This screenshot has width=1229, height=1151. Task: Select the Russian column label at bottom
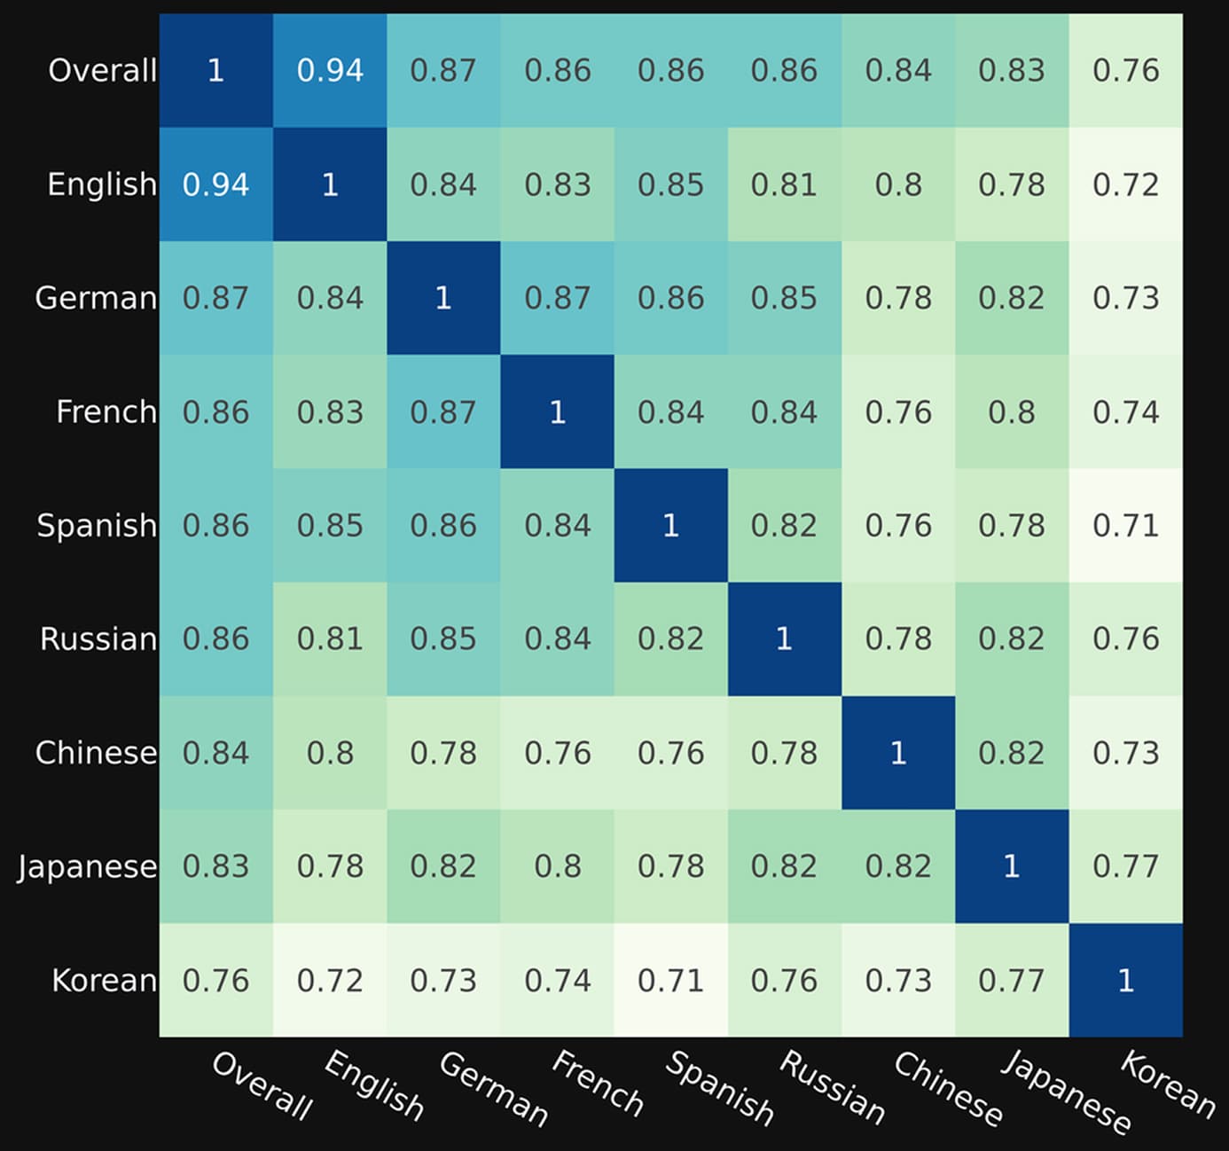coord(832,1087)
